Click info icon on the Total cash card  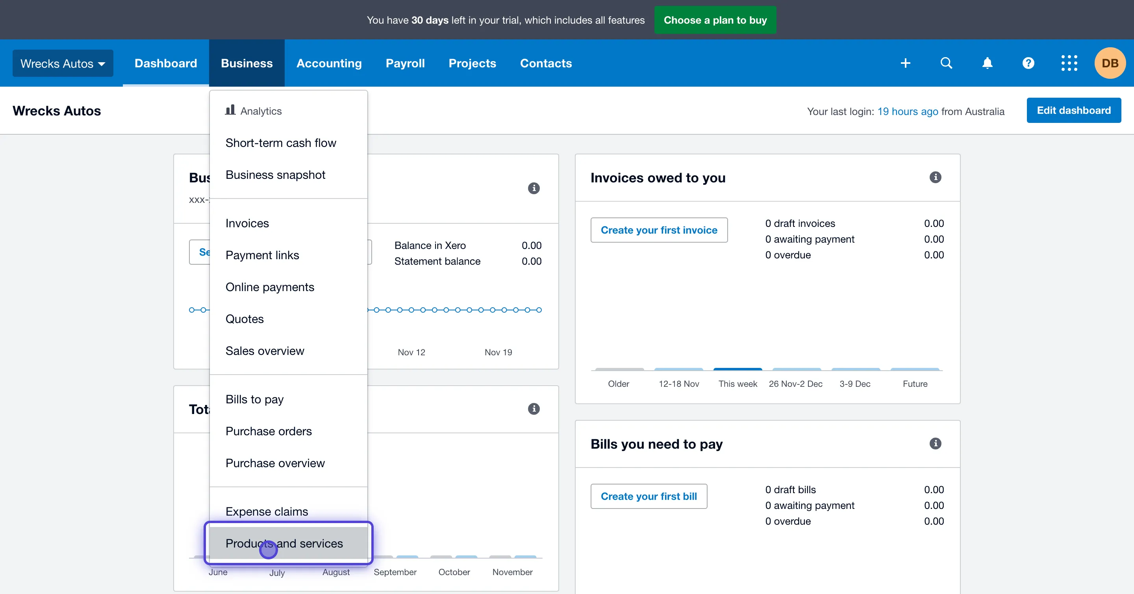coord(534,408)
